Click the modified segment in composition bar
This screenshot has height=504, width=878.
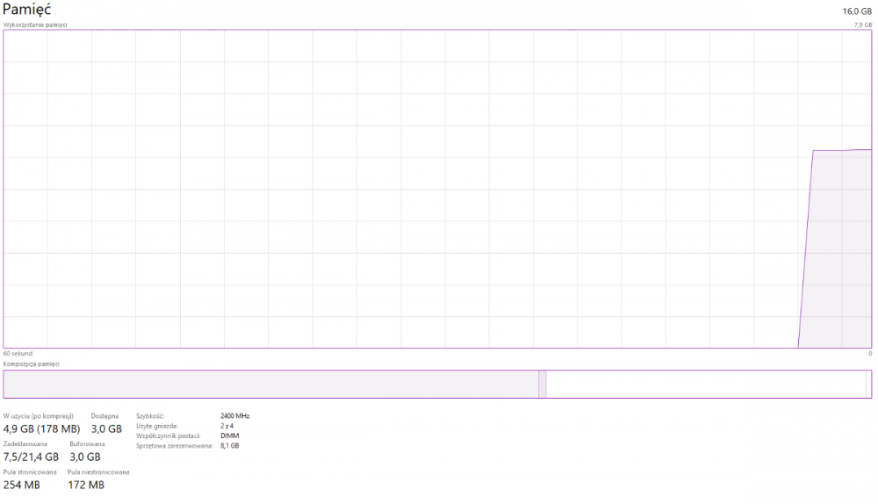543,385
